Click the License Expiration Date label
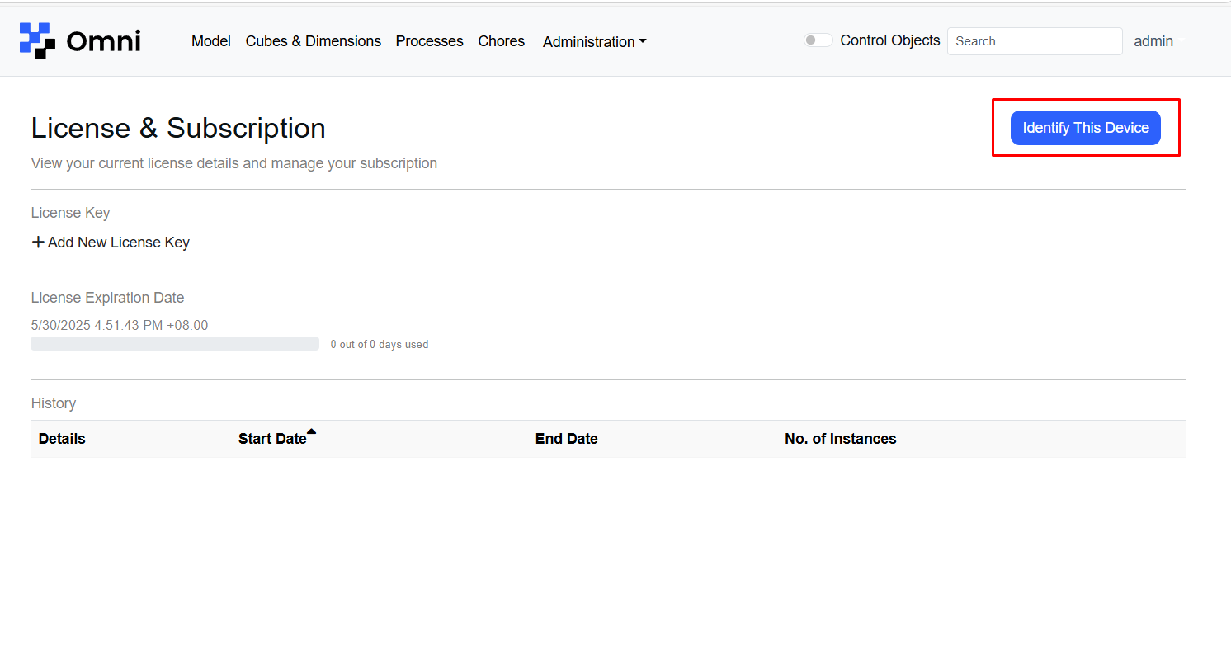Viewport: 1231px width, 664px height. click(108, 298)
